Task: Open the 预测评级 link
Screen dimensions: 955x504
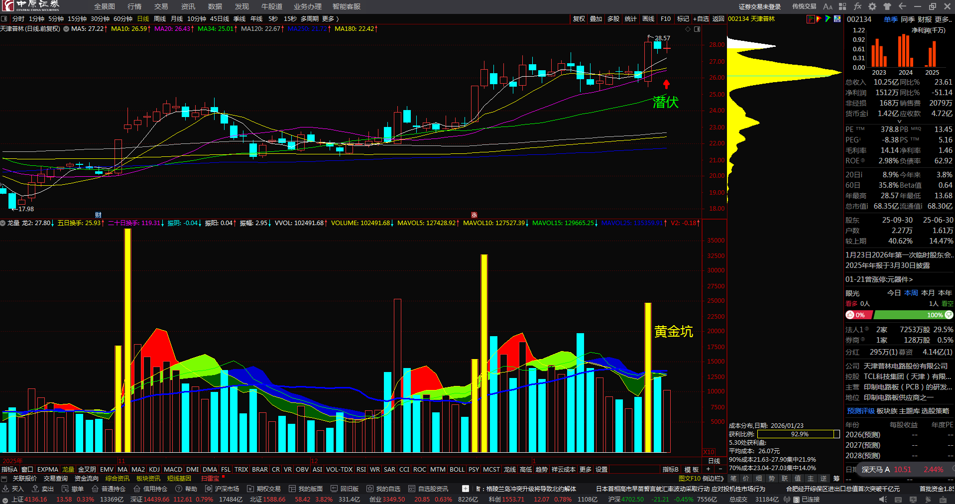Action: (860, 411)
